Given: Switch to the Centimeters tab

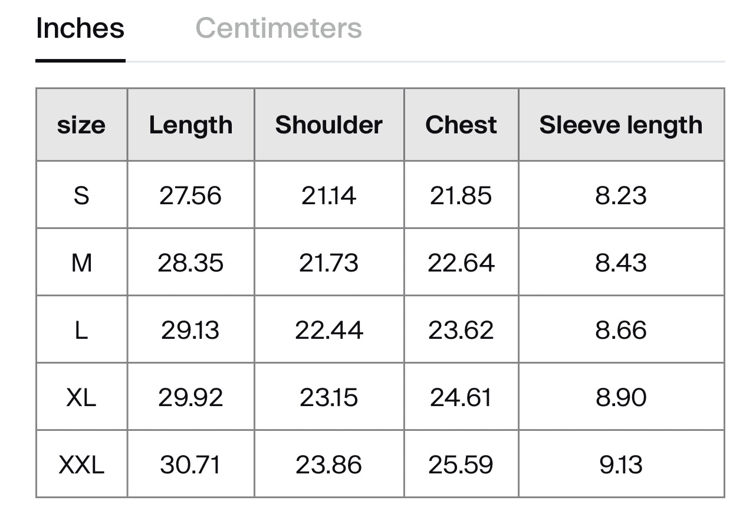Looking at the screenshot, I should [x=278, y=28].
